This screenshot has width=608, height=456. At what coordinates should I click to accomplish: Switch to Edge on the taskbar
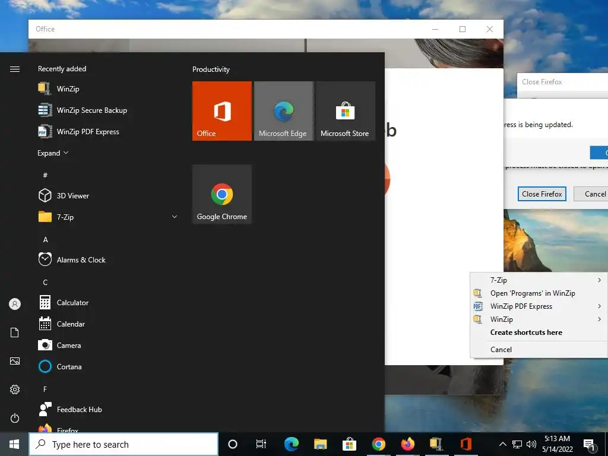[291, 444]
